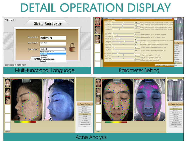Open the Language dropdown arrow
Screen dimensions: 187x143
click(64, 49)
